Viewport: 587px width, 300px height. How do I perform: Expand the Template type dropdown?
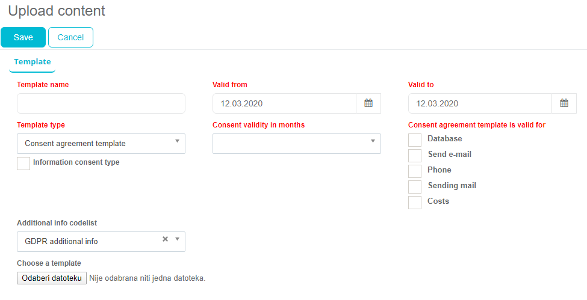coord(101,144)
